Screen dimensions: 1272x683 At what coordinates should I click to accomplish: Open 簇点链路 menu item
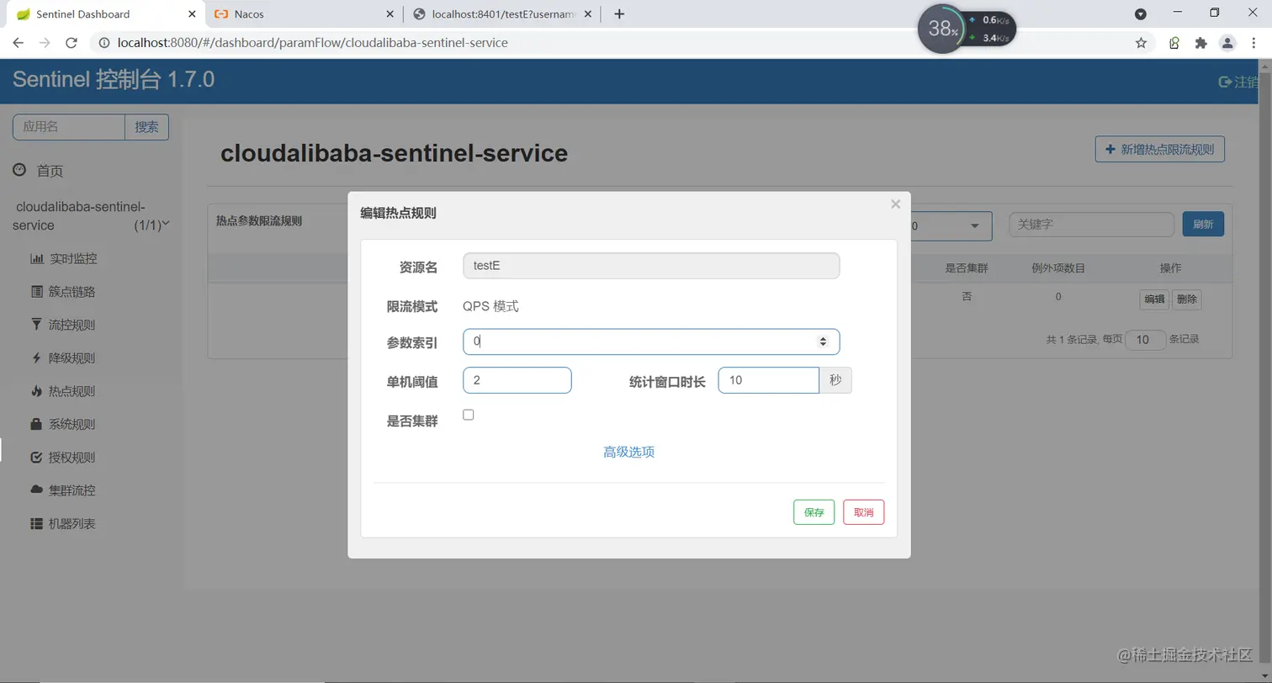coord(62,292)
